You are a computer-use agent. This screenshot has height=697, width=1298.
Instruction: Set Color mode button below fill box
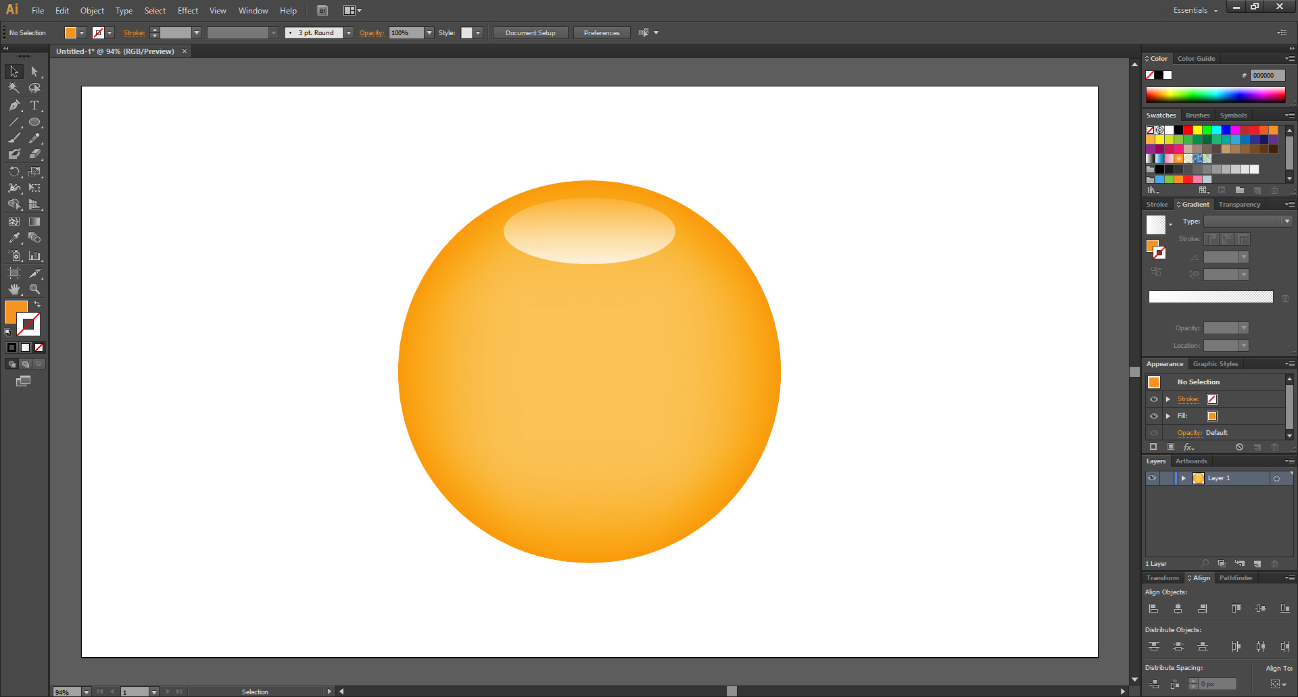pyautogui.click(x=11, y=348)
